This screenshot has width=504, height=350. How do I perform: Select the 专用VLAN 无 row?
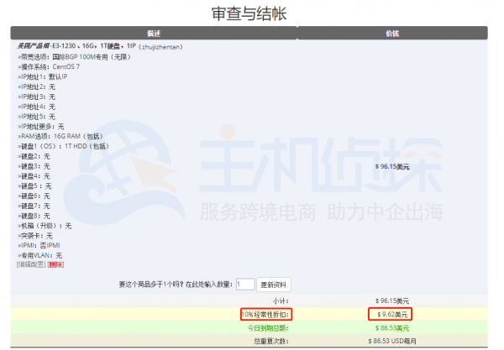pos(40,256)
